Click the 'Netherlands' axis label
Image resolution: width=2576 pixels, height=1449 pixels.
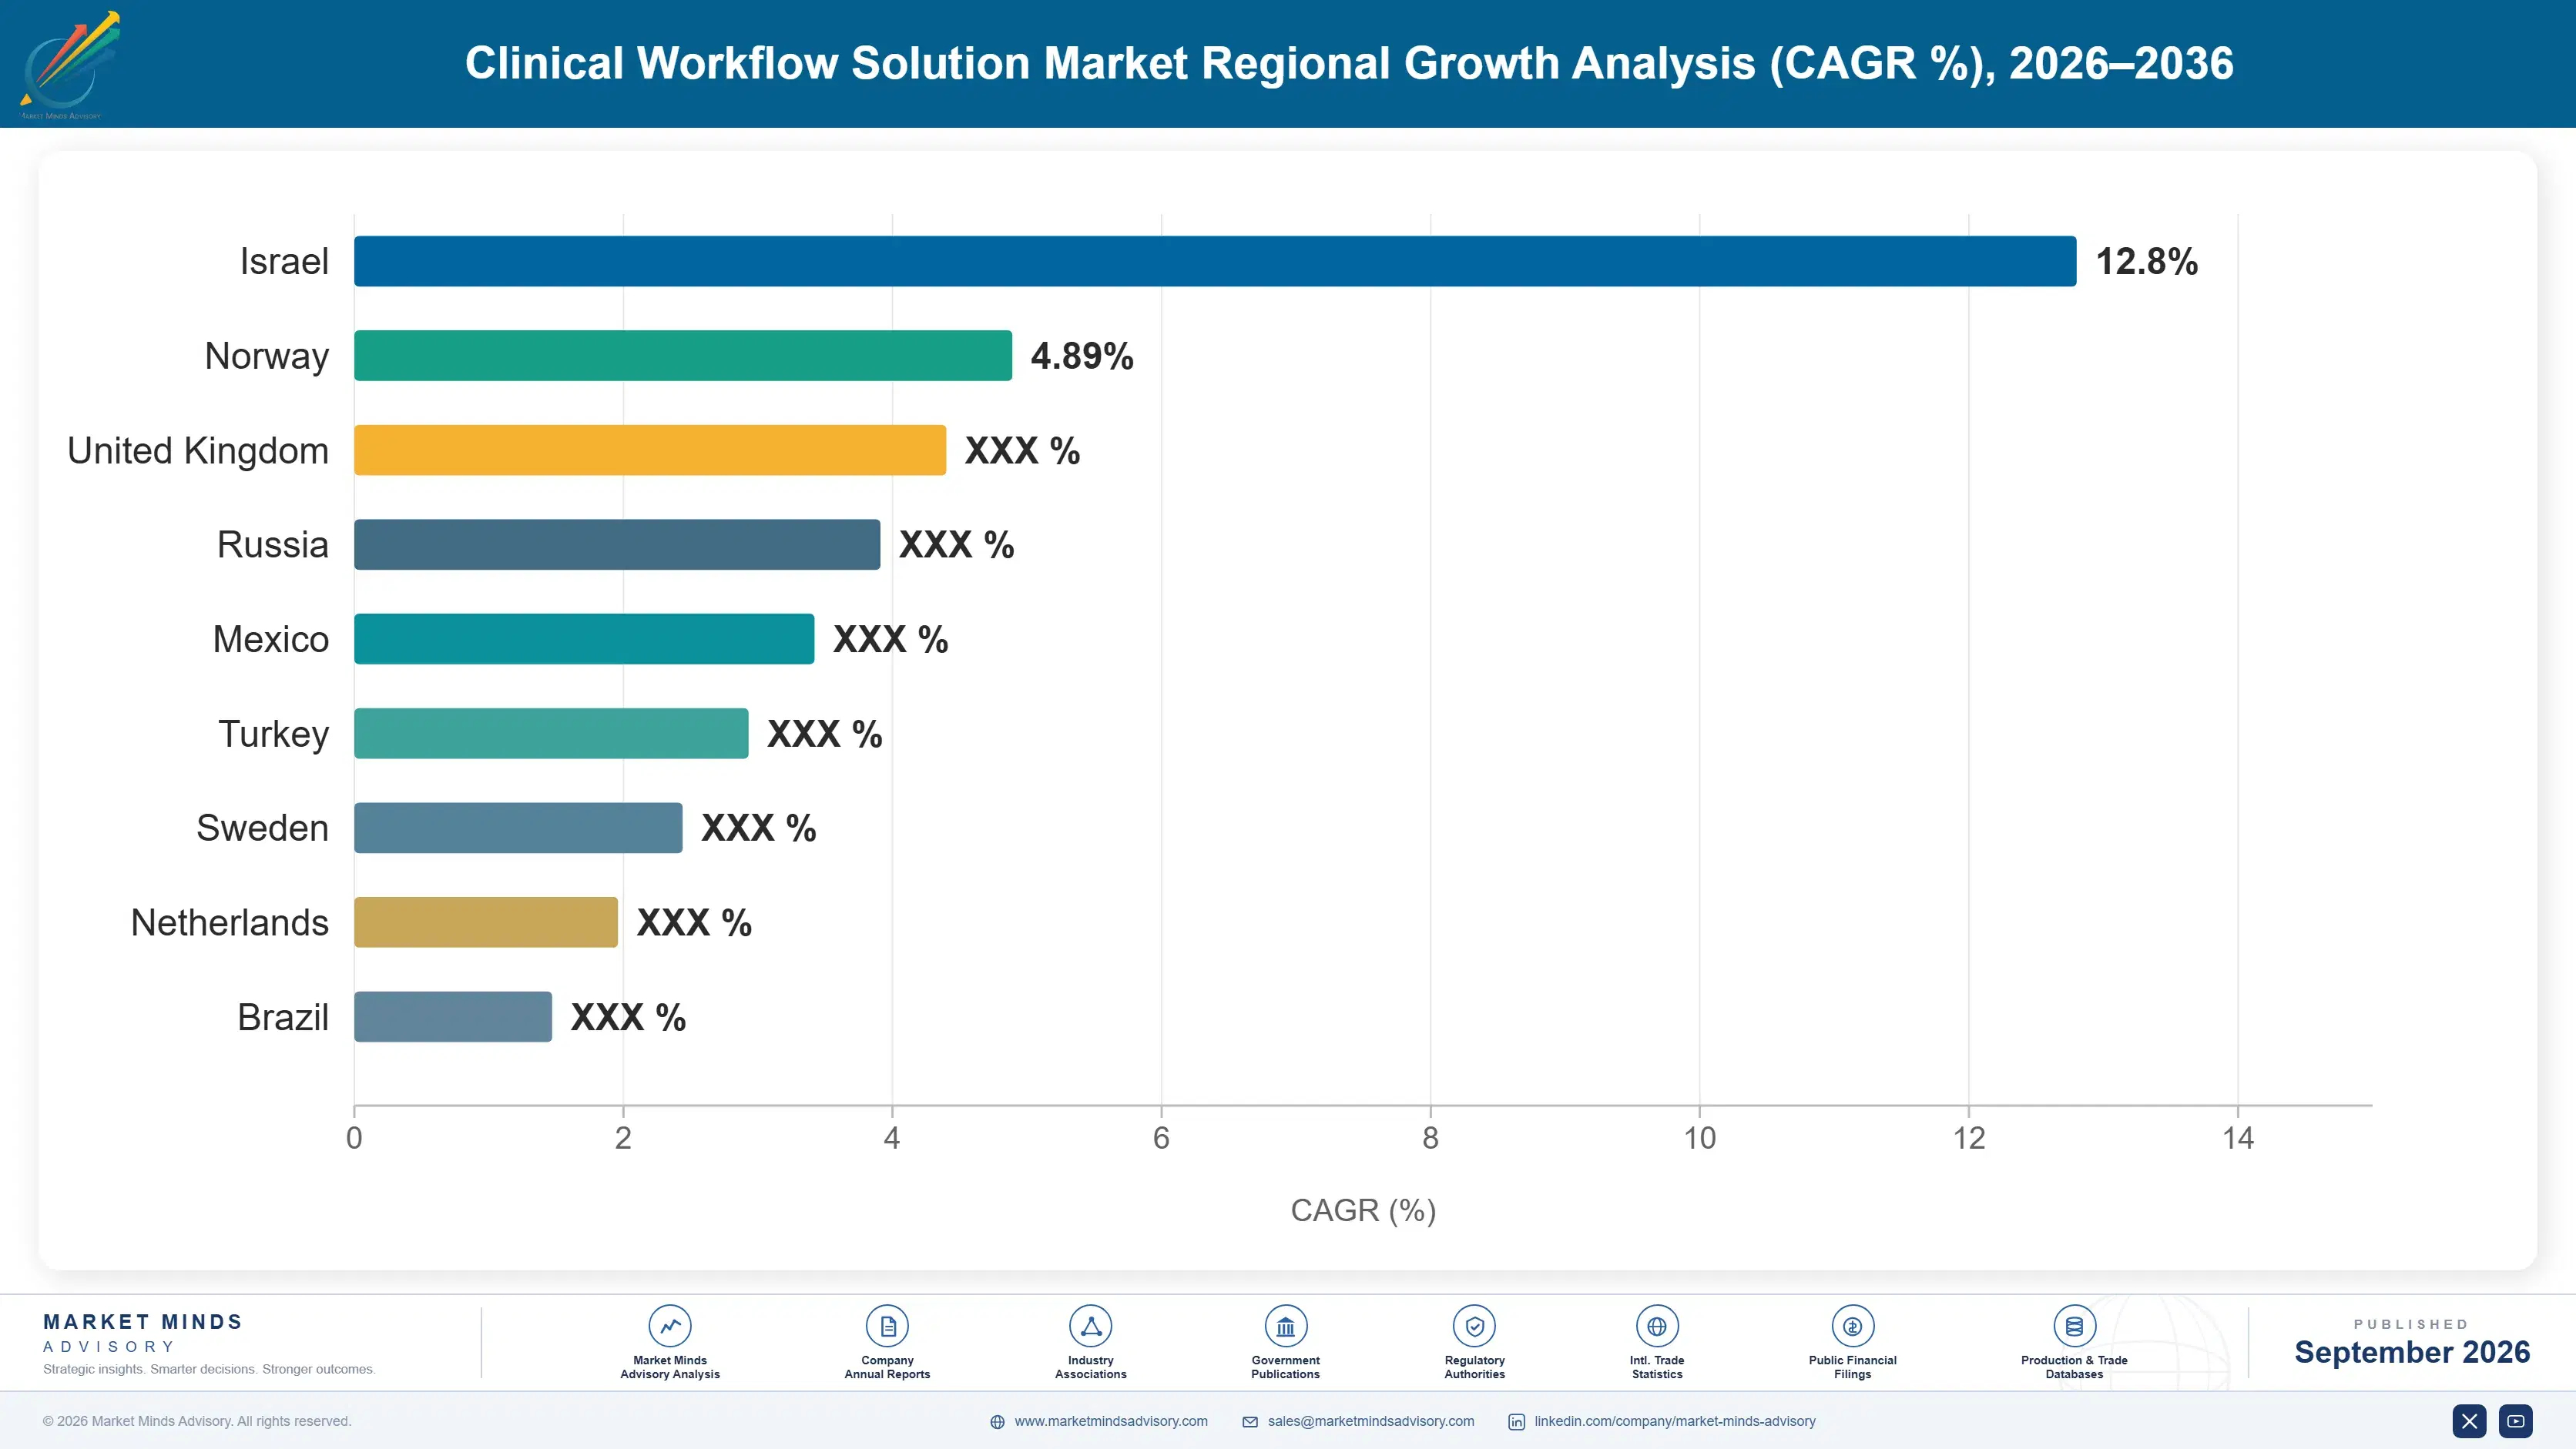[x=230, y=922]
